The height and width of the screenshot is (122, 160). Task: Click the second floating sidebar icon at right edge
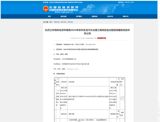click(159, 110)
